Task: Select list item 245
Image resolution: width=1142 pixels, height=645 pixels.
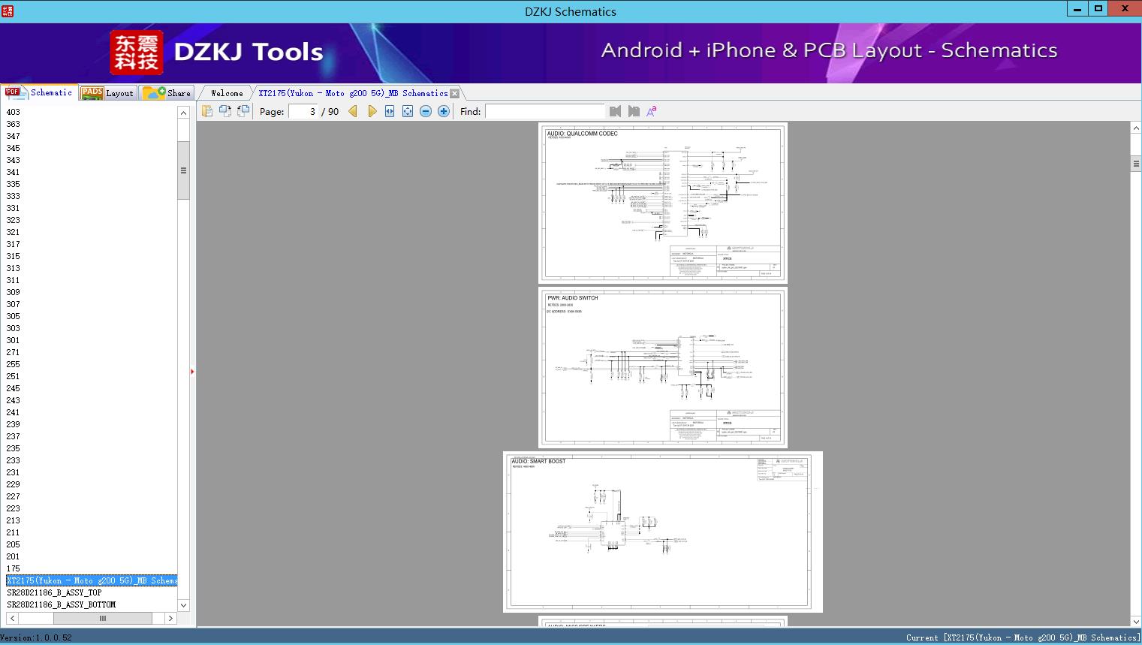Action: [x=14, y=388]
